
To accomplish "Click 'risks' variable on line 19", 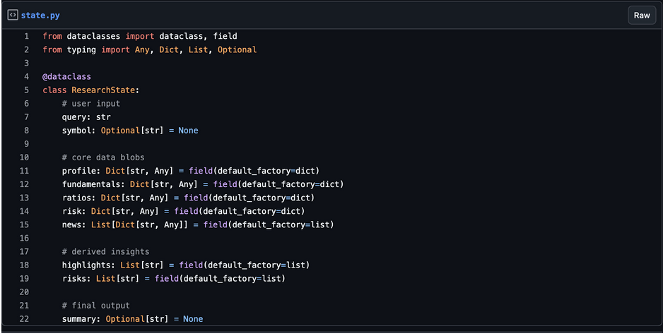I will pyautogui.click(x=74, y=278).
